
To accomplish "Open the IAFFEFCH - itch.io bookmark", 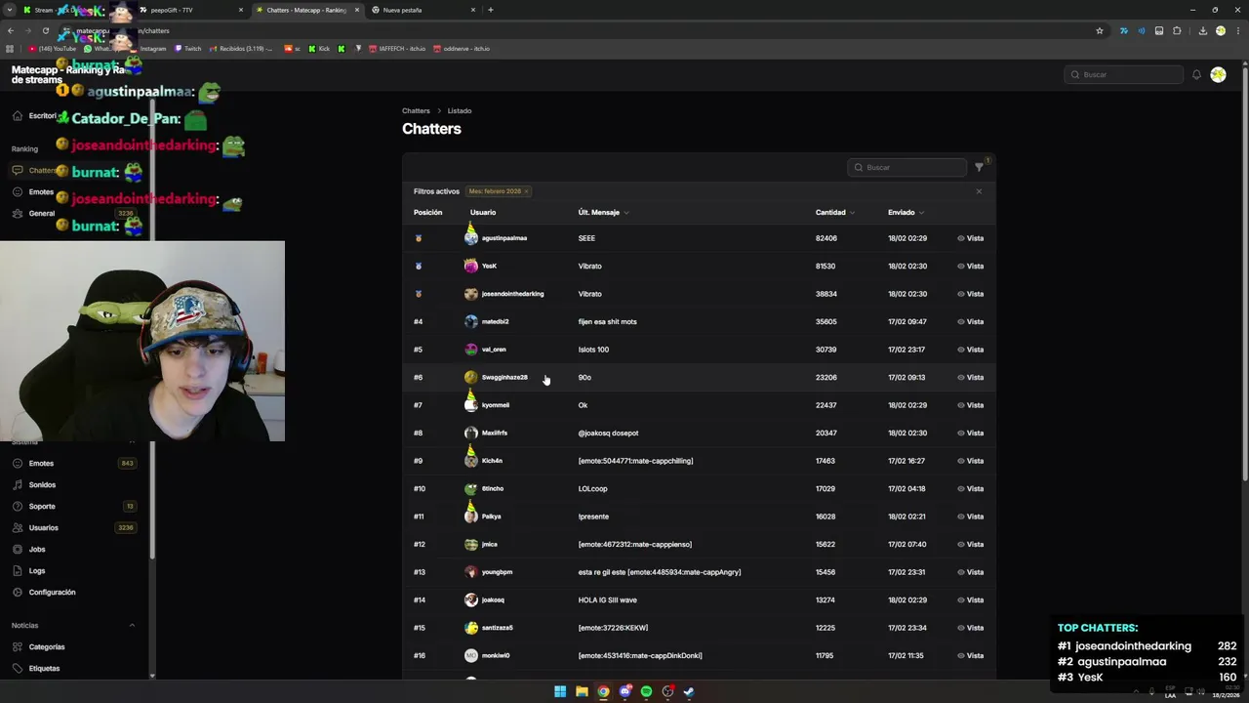I will tap(396, 48).
